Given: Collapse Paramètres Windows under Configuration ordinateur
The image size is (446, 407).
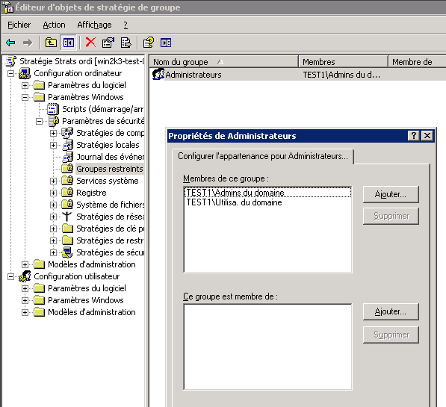Looking at the screenshot, I should tap(25, 97).
